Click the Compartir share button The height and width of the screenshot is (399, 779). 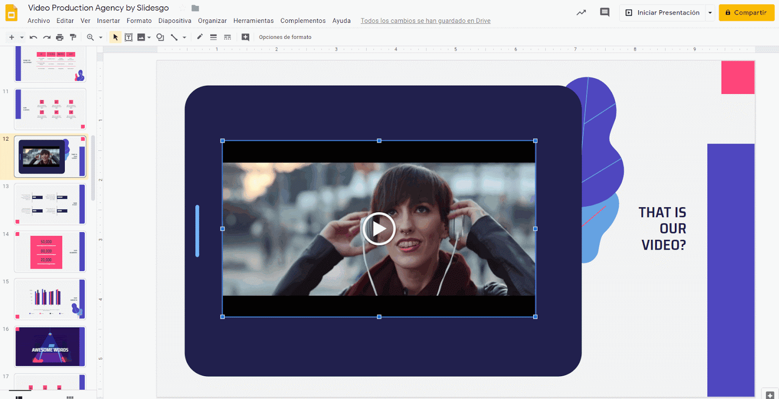(x=746, y=13)
